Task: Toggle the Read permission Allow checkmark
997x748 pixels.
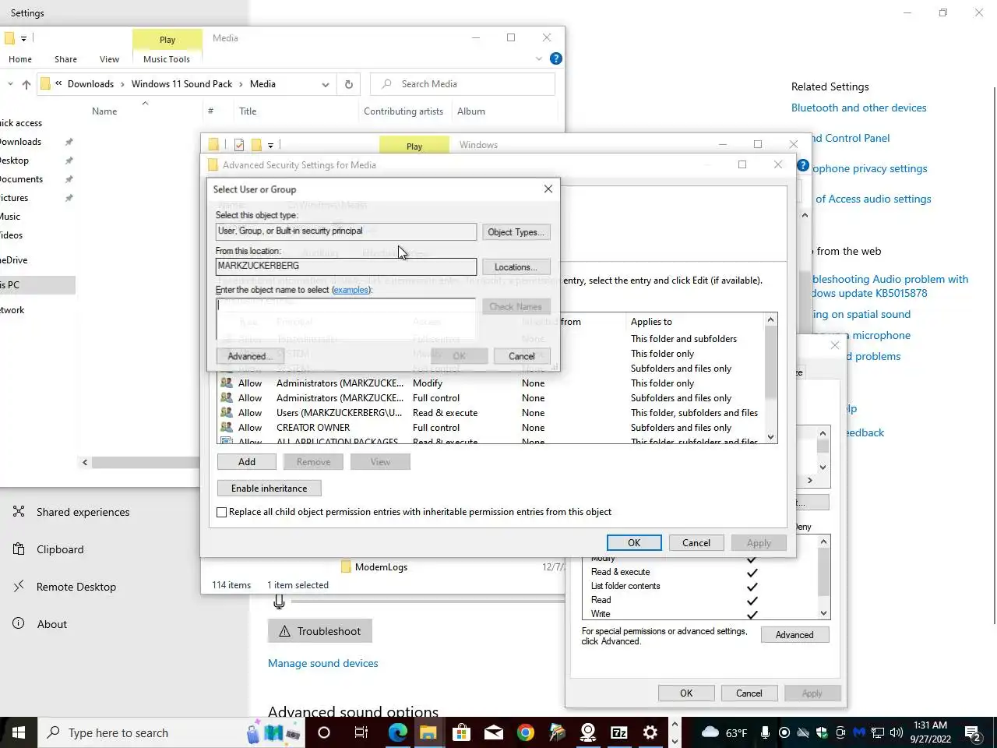Action: point(752,600)
